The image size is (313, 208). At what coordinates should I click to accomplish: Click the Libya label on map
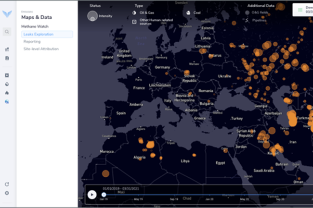click(185, 161)
